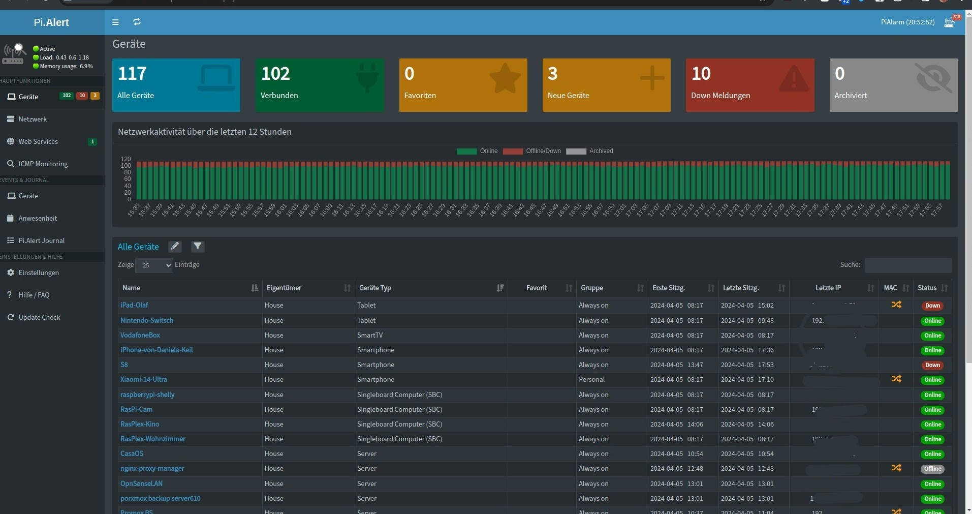
Task: Sort table by Favorit column
Action: tap(542, 288)
